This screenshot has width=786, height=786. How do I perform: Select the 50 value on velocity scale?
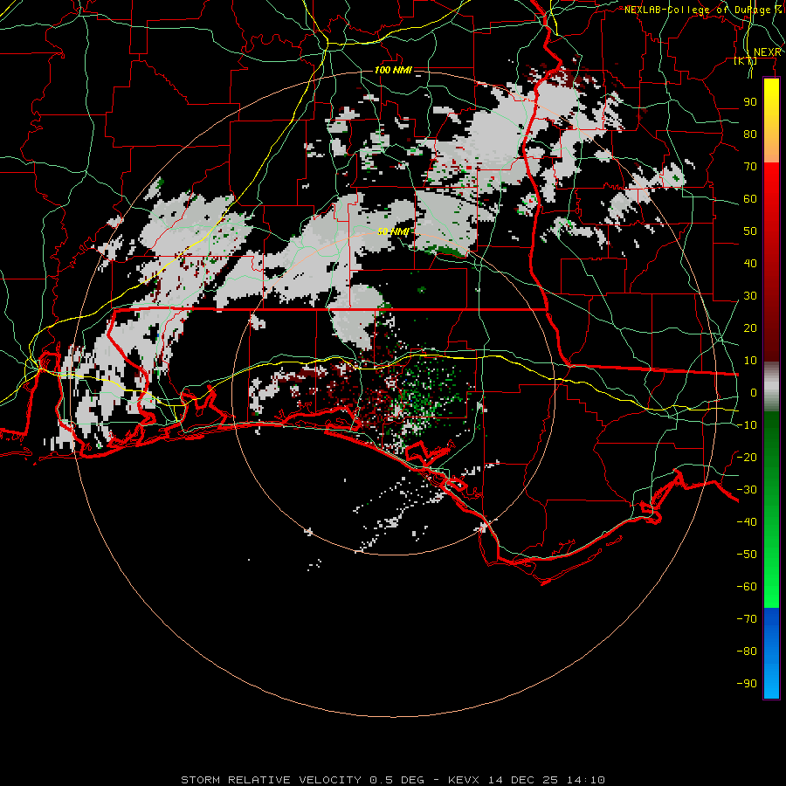coord(750,231)
